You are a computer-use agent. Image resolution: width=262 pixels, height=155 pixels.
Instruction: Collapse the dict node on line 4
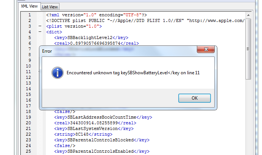tap(40, 32)
